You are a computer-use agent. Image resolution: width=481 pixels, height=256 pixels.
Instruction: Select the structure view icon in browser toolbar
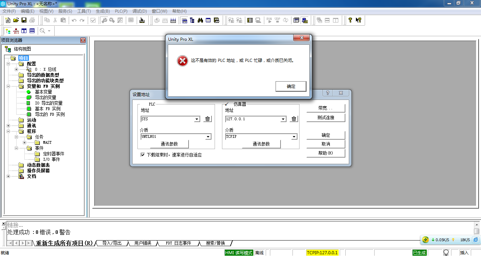[x=8, y=31]
